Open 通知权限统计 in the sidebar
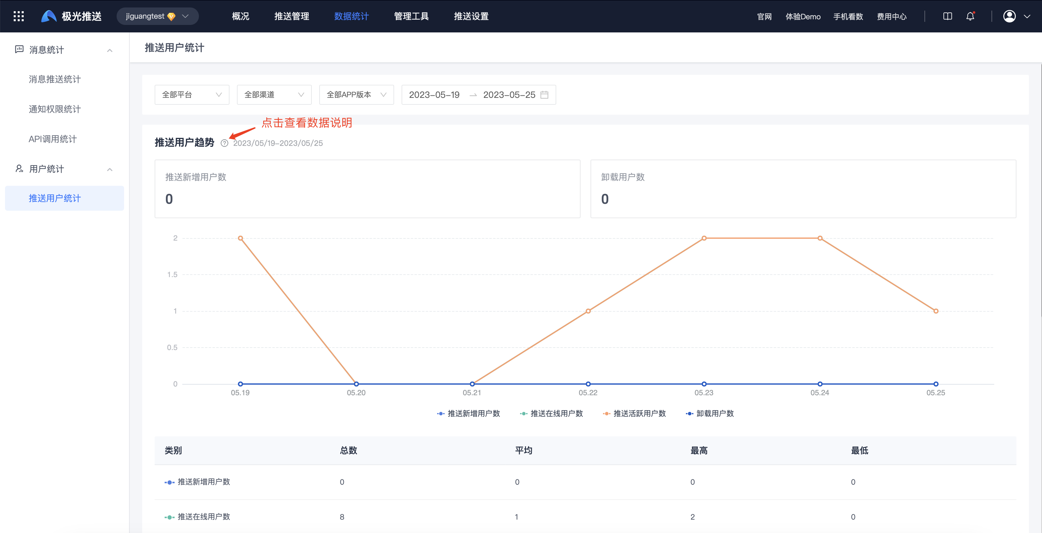 click(x=55, y=109)
